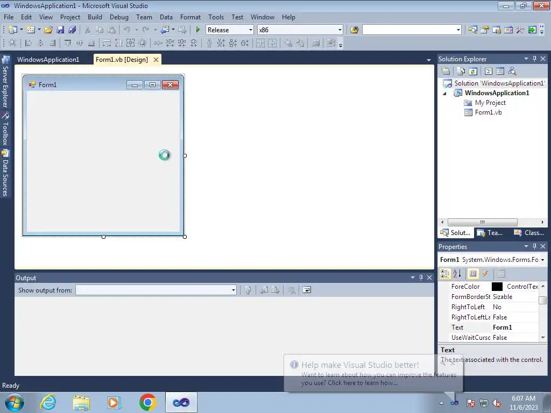Show the Properties list button in Properties window

(x=473, y=274)
